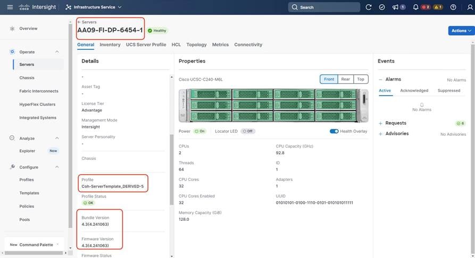This screenshot has width=475, height=258.
Task: Click the Analyze section icon
Action: 12,138
